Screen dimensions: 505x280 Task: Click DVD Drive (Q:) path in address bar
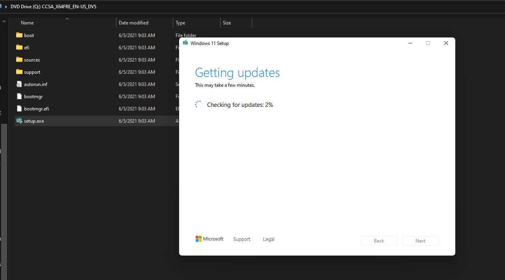coord(53,7)
